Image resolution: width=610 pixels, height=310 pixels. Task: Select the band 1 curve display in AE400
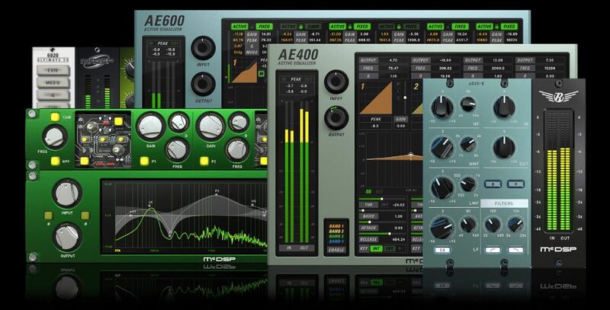[x=376, y=97]
